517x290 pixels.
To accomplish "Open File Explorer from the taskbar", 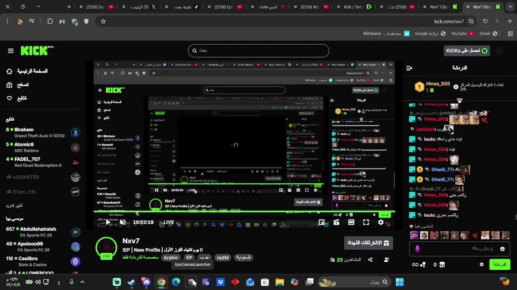I will pyautogui.click(x=280, y=282).
